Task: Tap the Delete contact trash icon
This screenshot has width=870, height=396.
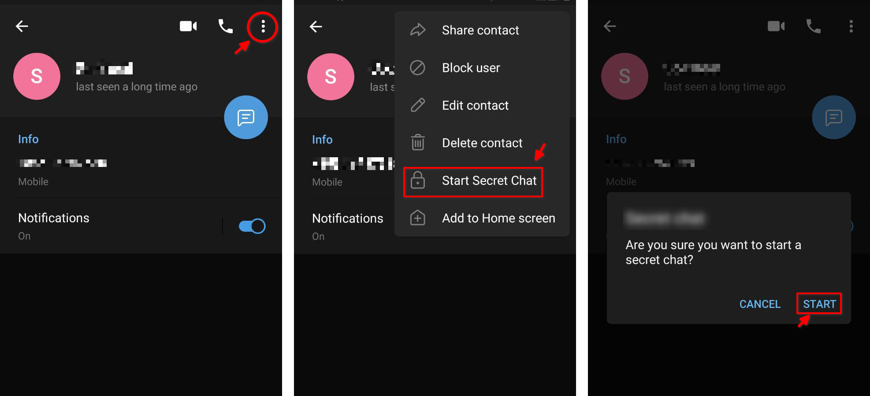Action: 417,143
